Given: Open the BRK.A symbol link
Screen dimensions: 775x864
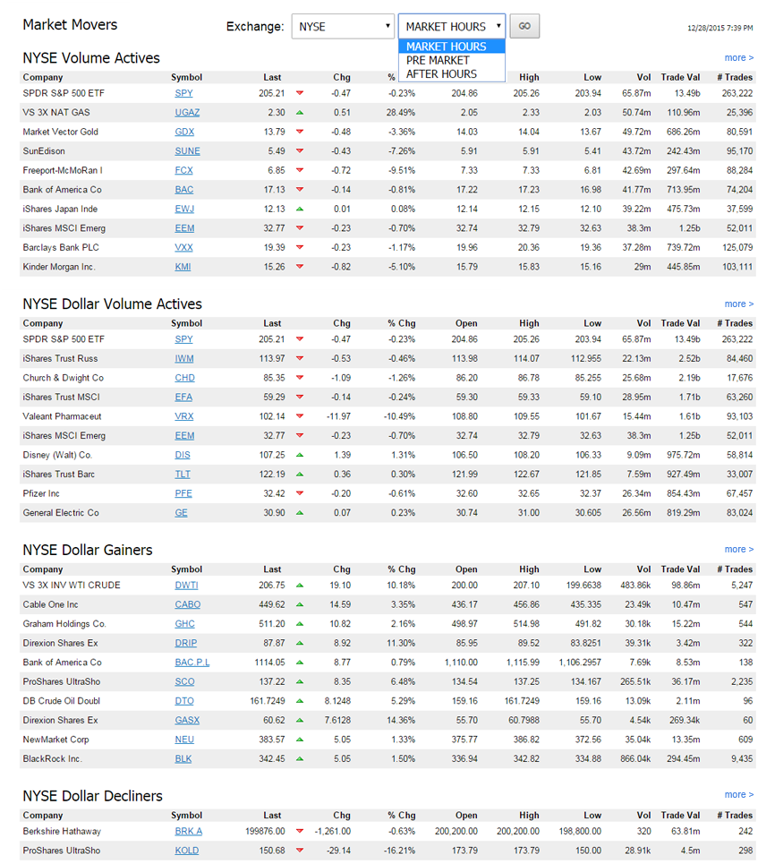Looking at the screenshot, I should [188, 832].
